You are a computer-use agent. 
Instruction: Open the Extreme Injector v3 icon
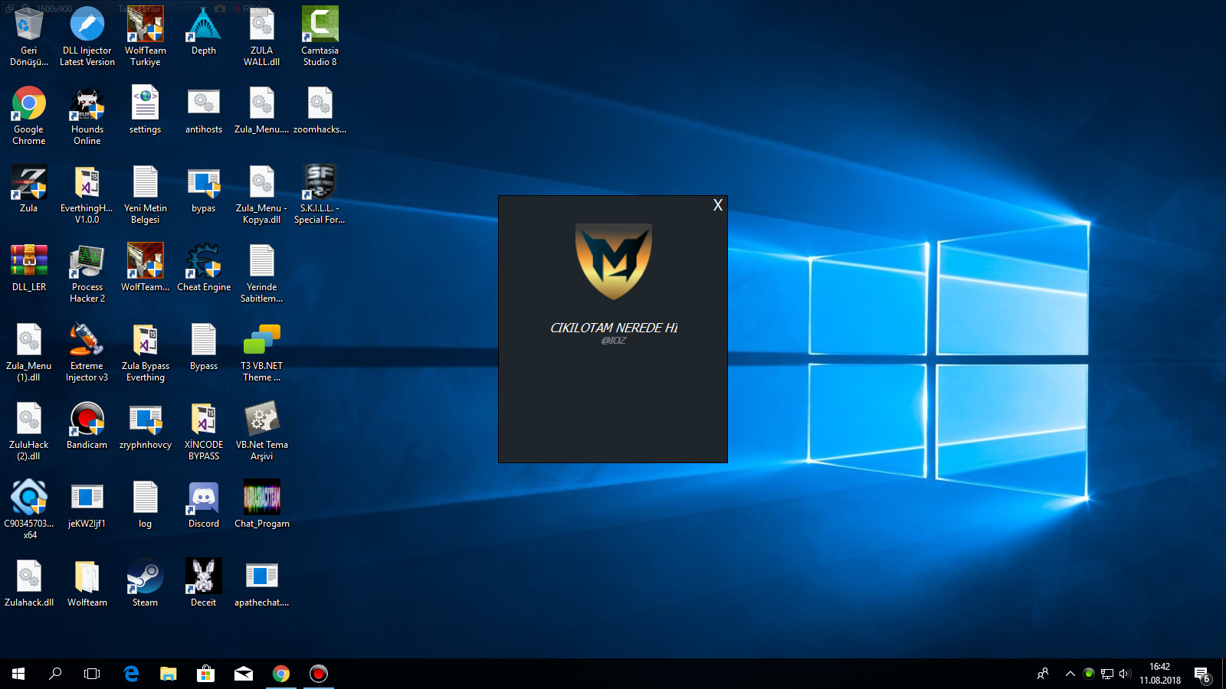(x=87, y=352)
